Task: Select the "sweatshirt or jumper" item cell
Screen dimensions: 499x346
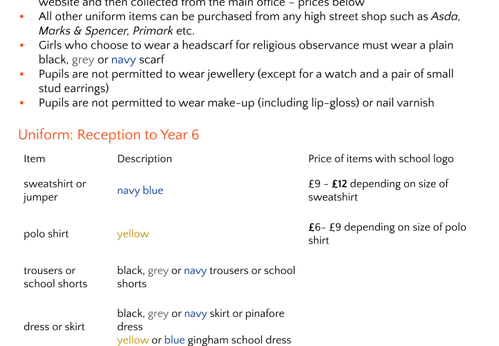Action: tap(54, 190)
